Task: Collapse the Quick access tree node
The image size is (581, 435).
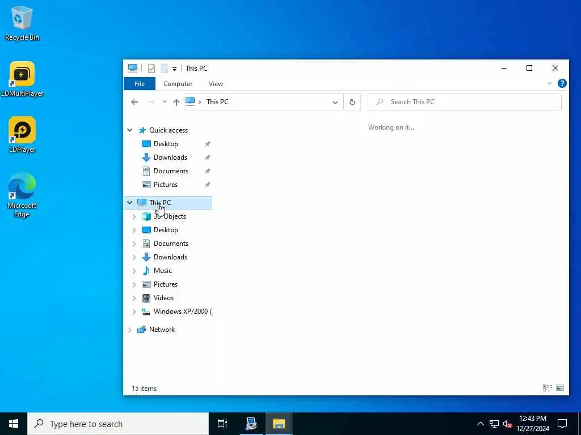Action: point(130,130)
